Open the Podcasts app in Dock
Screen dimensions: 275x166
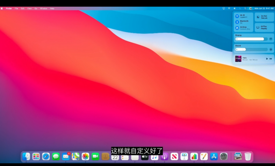point(165,156)
